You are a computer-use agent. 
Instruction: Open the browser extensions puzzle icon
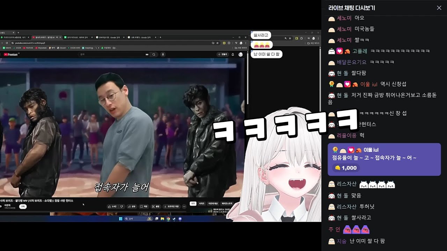tap(228, 43)
